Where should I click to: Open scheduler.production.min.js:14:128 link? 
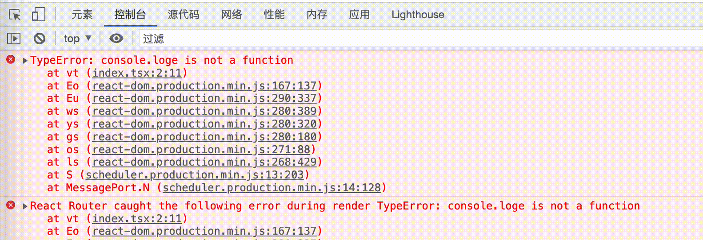272,188
